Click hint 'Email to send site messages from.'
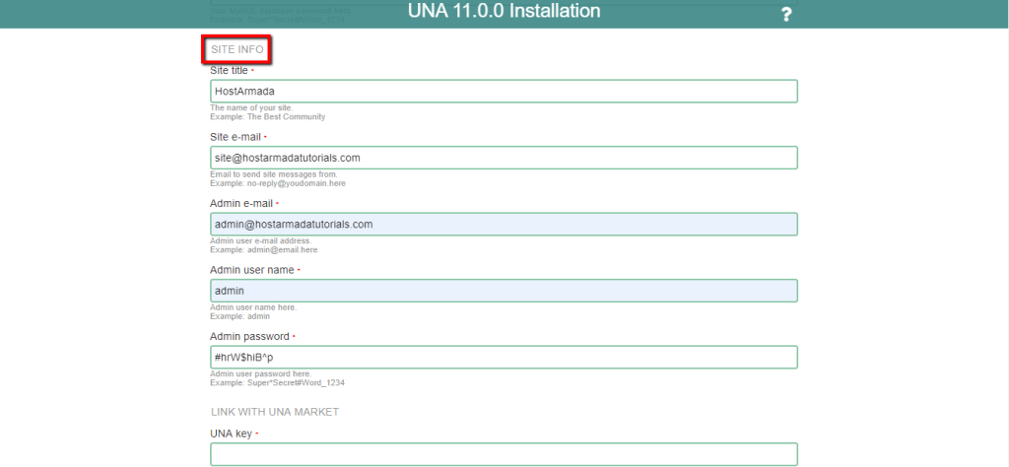The height and width of the screenshot is (467, 1009). [x=274, y=174]
